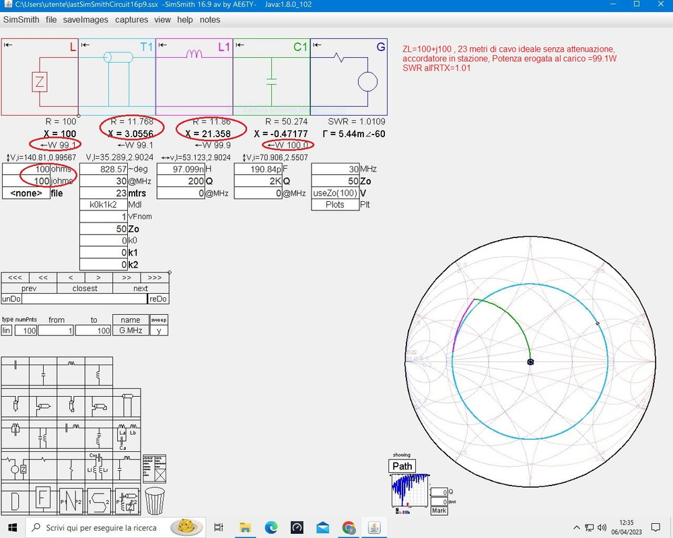Viewport: 673px width, 538px height.
Task: Pick the source with Z load component
Action: pos(15,466)
